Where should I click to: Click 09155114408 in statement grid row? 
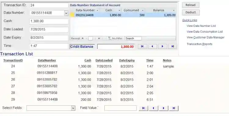[85, 15]
